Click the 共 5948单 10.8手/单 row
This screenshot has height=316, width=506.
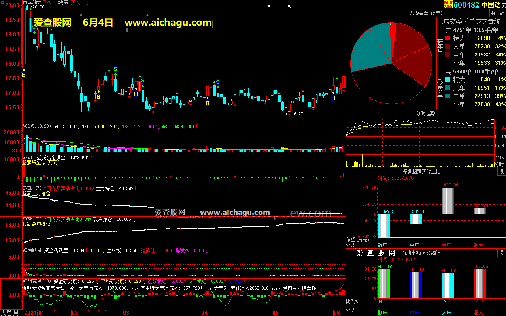(472, 71)
